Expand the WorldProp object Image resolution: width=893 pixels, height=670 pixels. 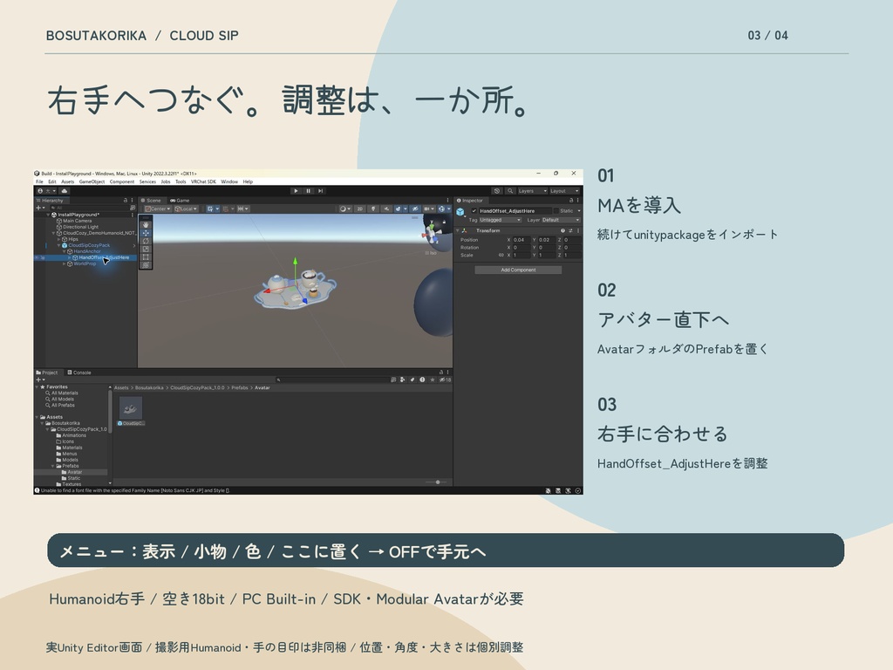(65, 263)
